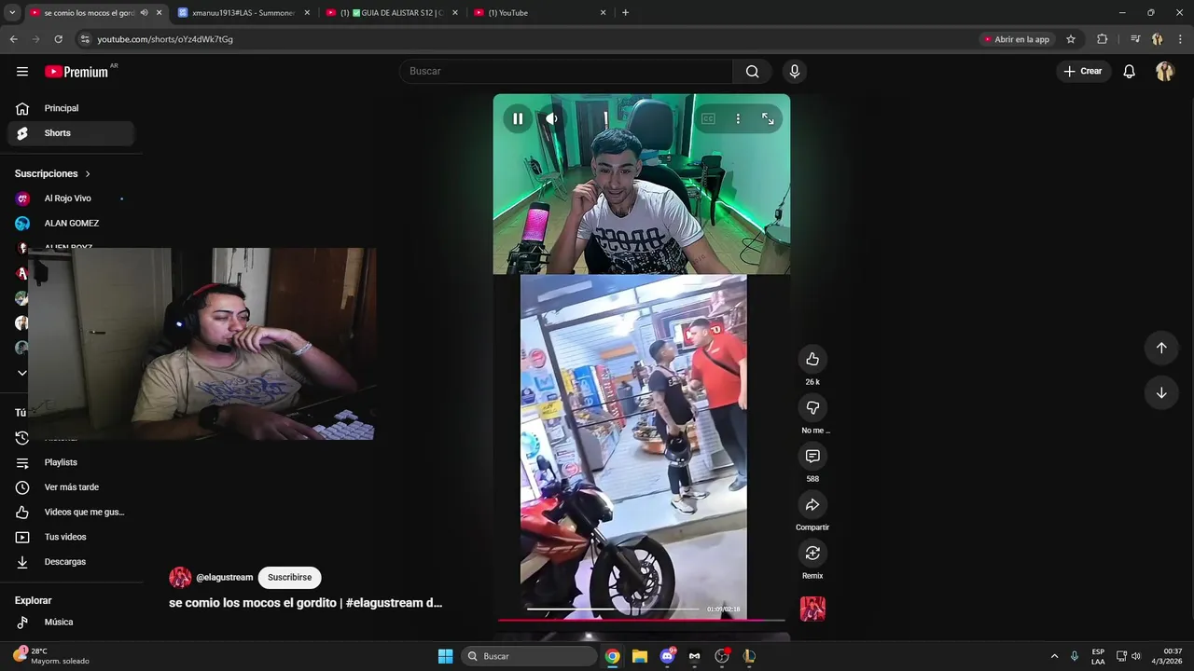Mute the short's volume

point(551,118)
